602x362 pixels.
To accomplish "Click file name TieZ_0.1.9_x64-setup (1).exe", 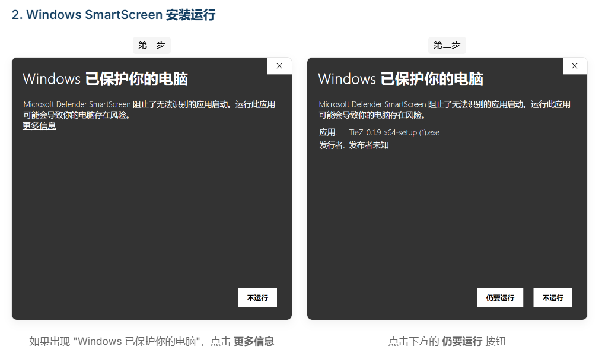I will click(394, 132).
